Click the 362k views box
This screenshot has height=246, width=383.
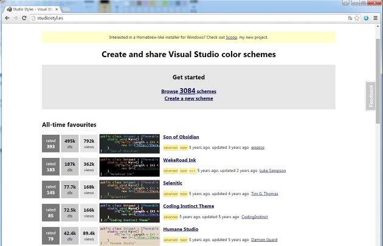coord(89,166)
